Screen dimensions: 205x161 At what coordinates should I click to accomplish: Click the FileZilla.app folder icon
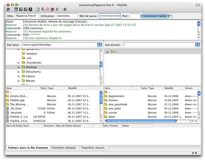(x=7, y=100)
